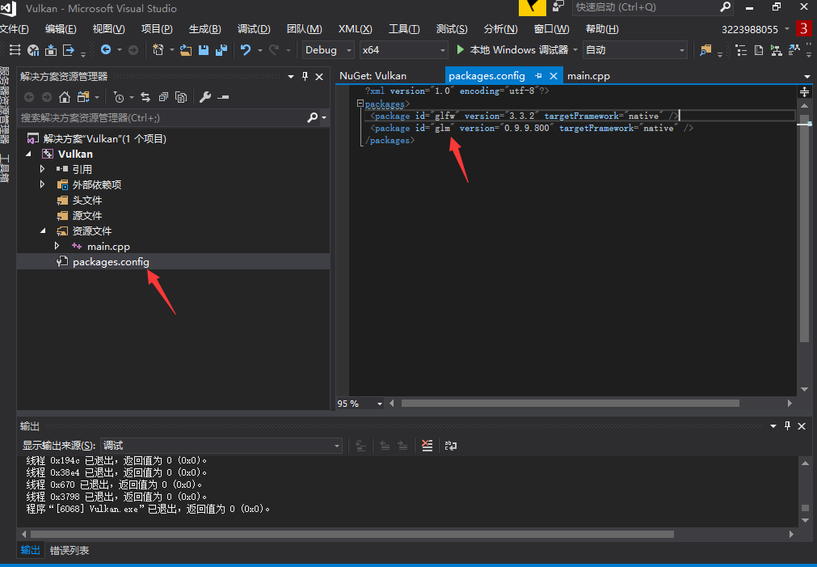Click the Save All icon
Viewport: 817px width, 567px height.
click(x=221, y=49)
